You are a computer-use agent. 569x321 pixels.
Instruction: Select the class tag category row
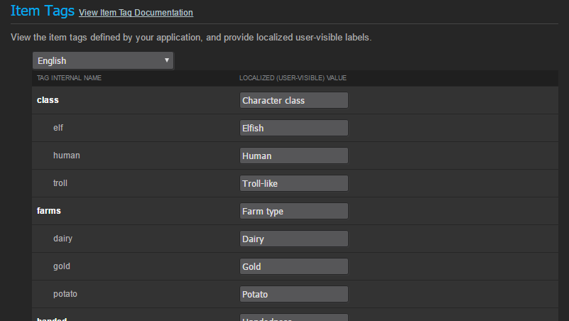[48, 100]
